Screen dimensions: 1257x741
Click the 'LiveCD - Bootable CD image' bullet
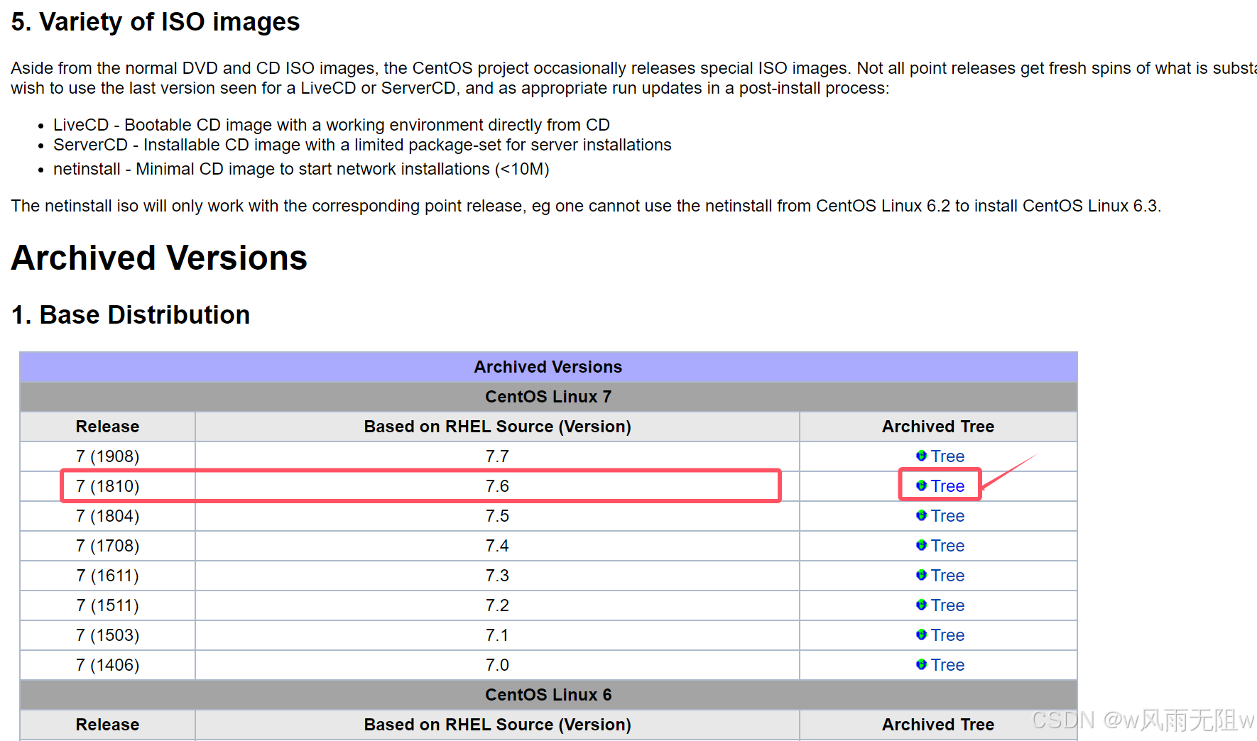click(332, 125)
